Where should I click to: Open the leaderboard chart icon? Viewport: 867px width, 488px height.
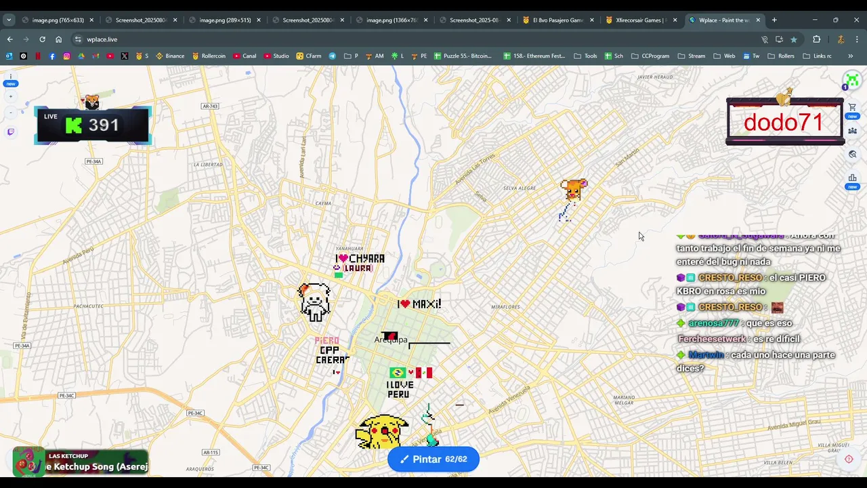(x=852, y=178)
